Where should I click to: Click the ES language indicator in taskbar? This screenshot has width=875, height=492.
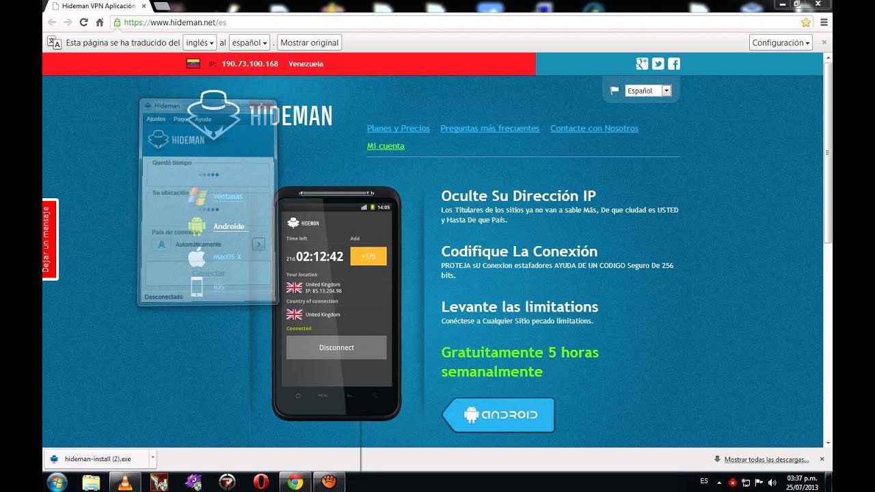point(704,481)
